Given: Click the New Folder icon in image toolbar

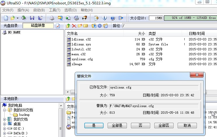Looking at the screenshot, I should tap(80, 26).
